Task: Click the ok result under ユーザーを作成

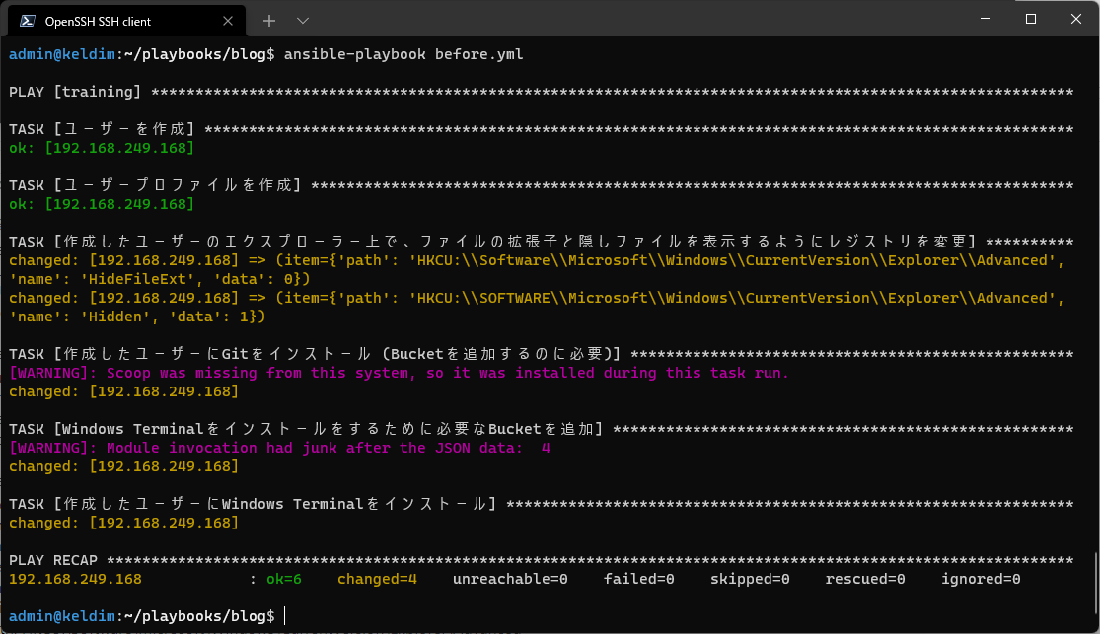Action: (102, 148)
